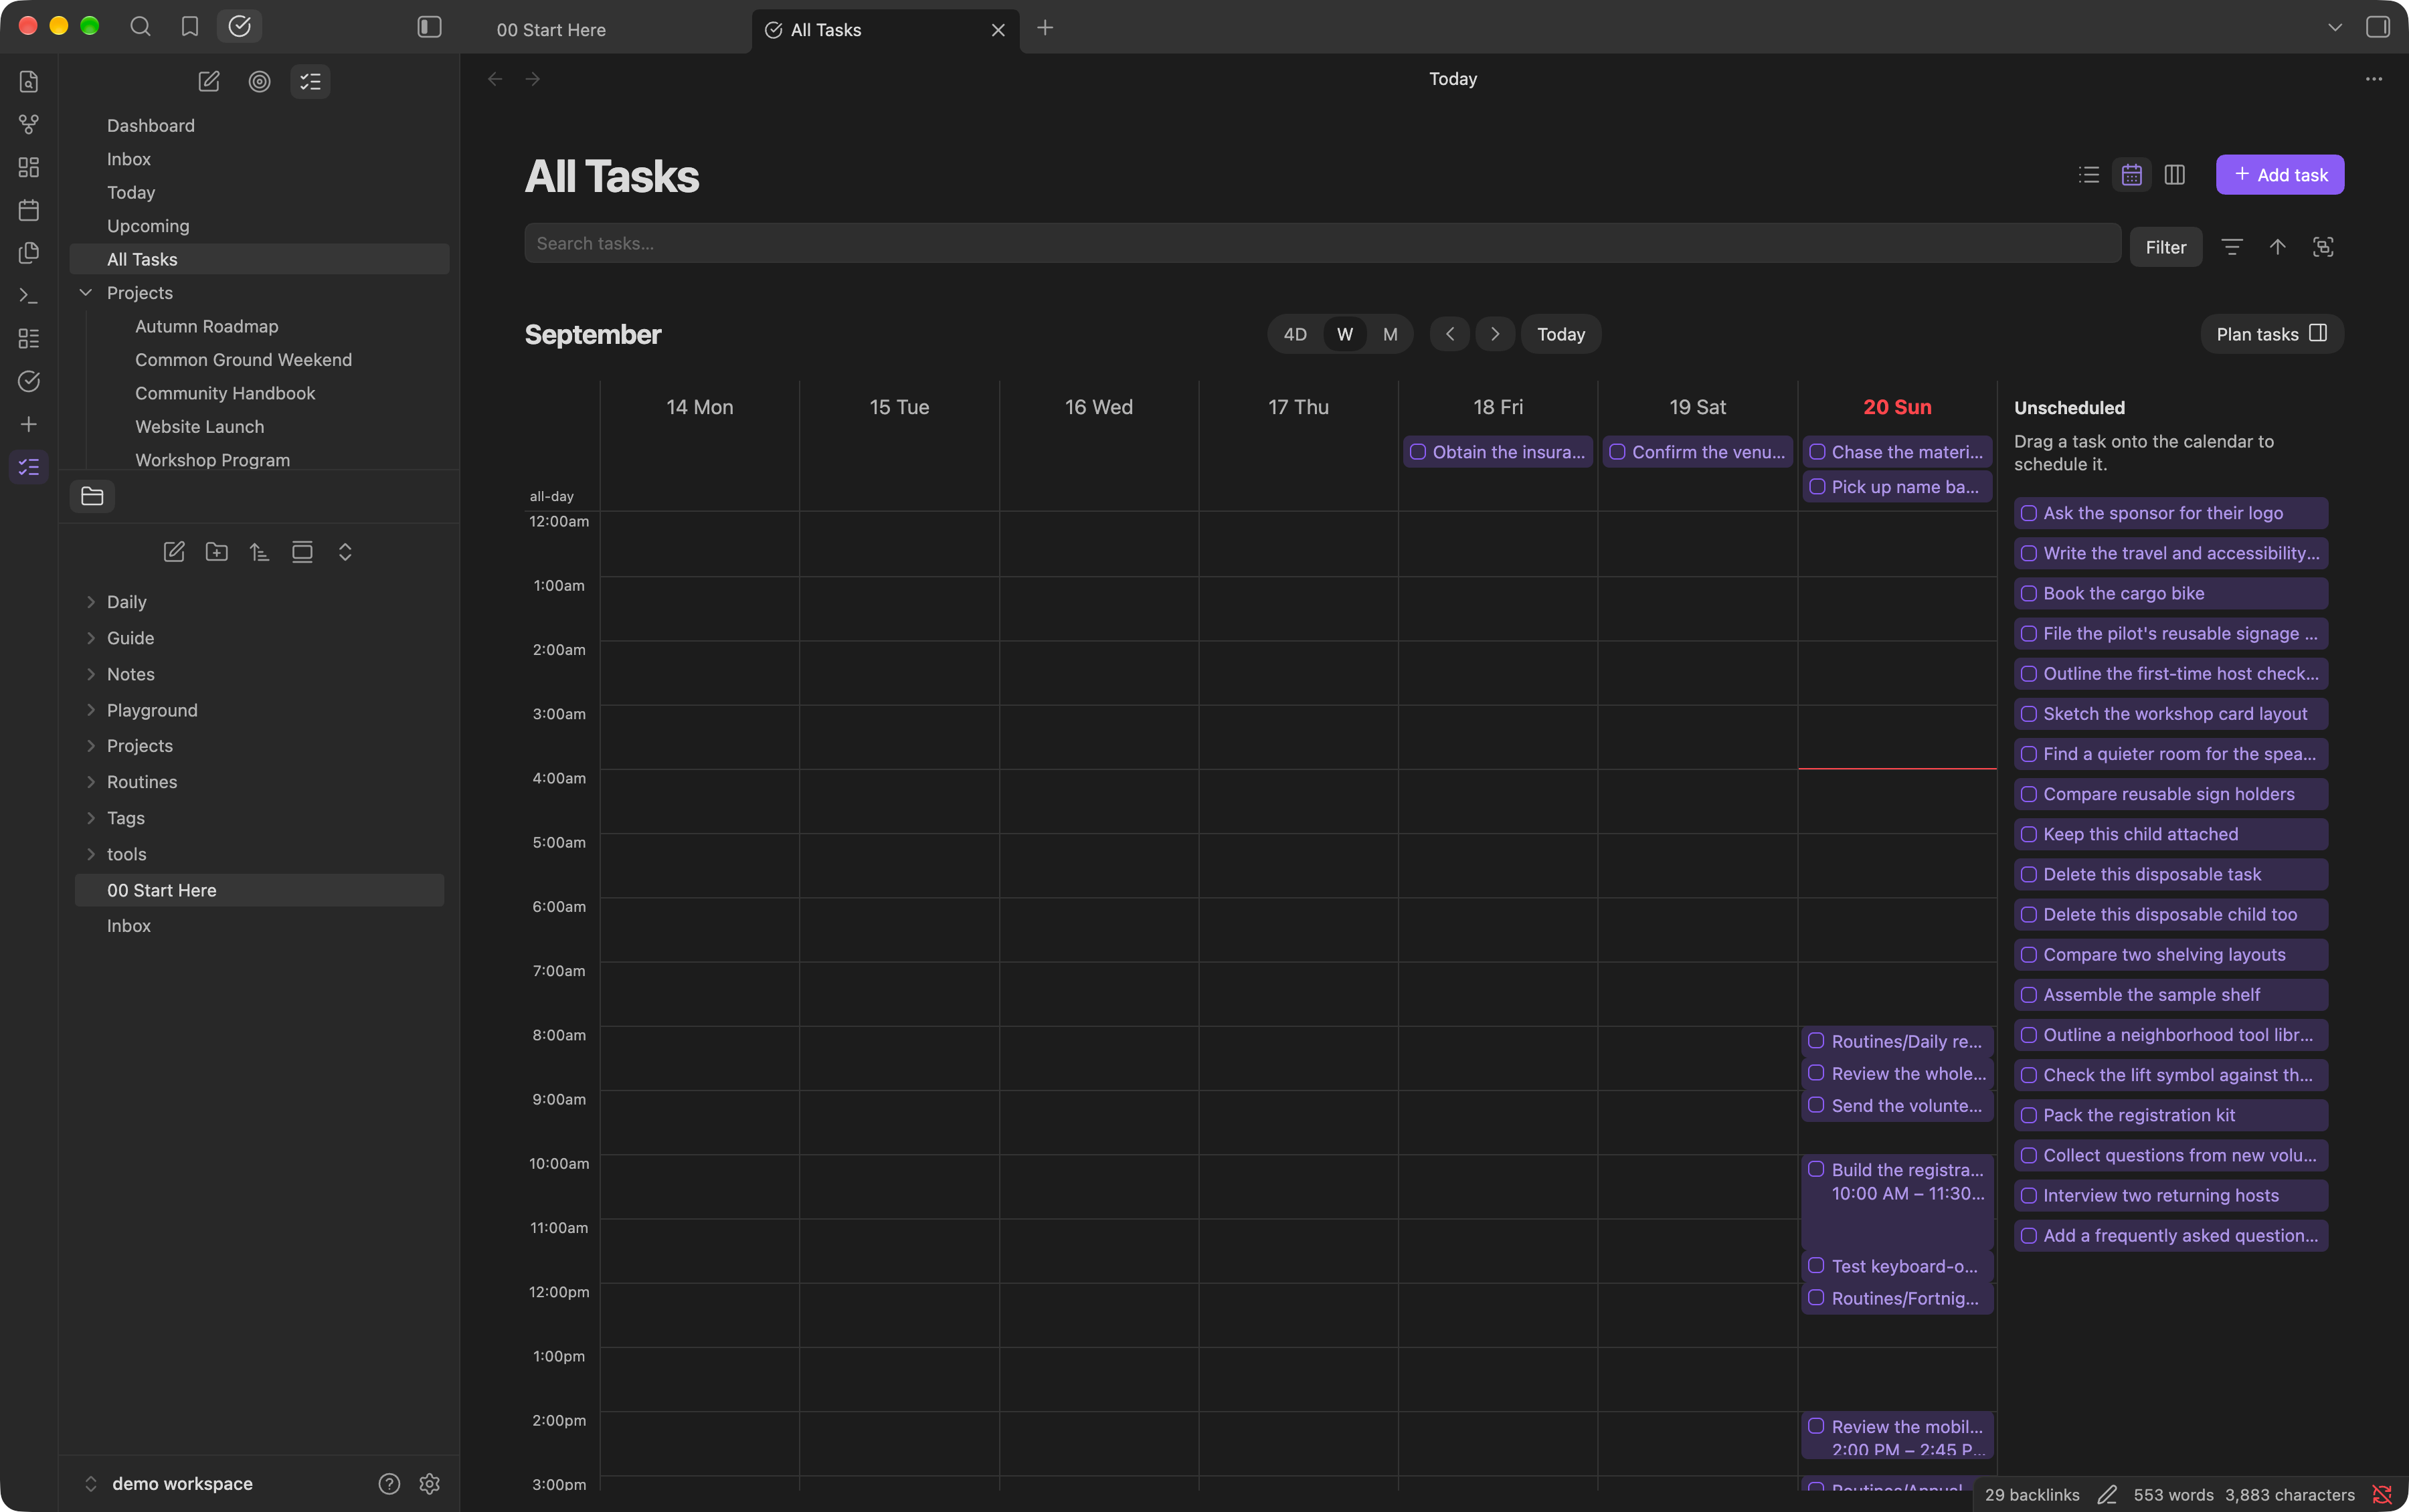Screen dimensions: 2409x1512
Task: Open the calendar icon in left ribbon
Action: click(29, 210)
